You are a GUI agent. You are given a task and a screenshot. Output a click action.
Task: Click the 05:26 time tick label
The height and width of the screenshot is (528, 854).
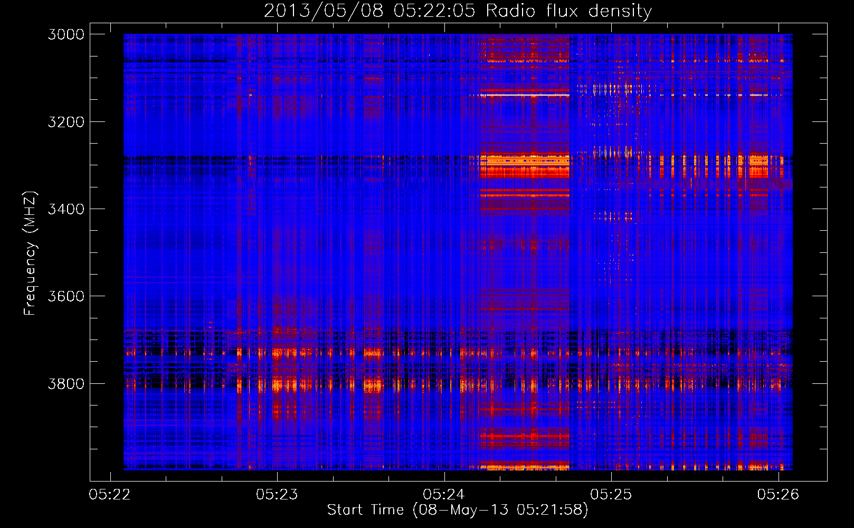(x=779, y=494)
